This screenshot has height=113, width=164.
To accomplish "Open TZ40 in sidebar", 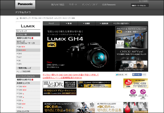I will (x=28, y=93).
